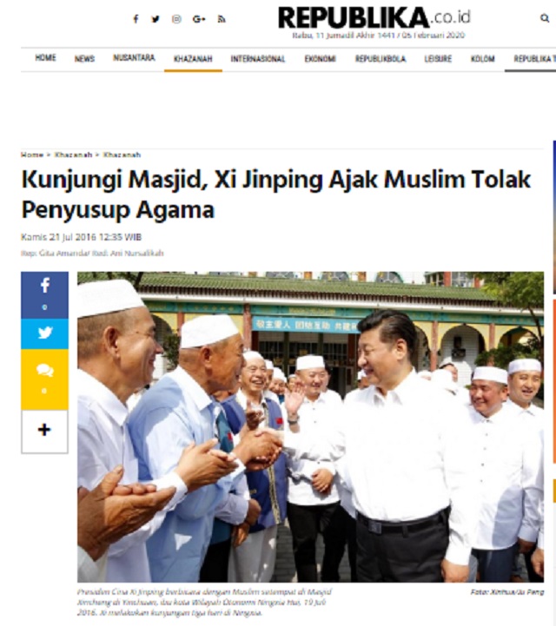Image resolution: width=556 pixels, height=626 pixels.
Task: Open Republika Facebook page icon in header
Action: tap(136, 19)
